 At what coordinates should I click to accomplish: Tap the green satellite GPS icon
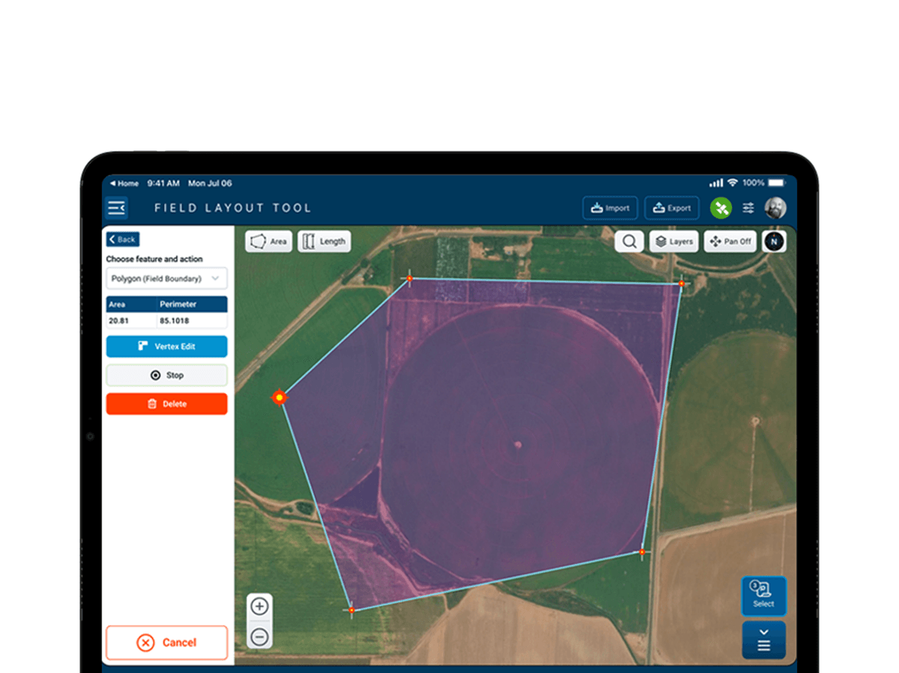click(x=721, y=208)
